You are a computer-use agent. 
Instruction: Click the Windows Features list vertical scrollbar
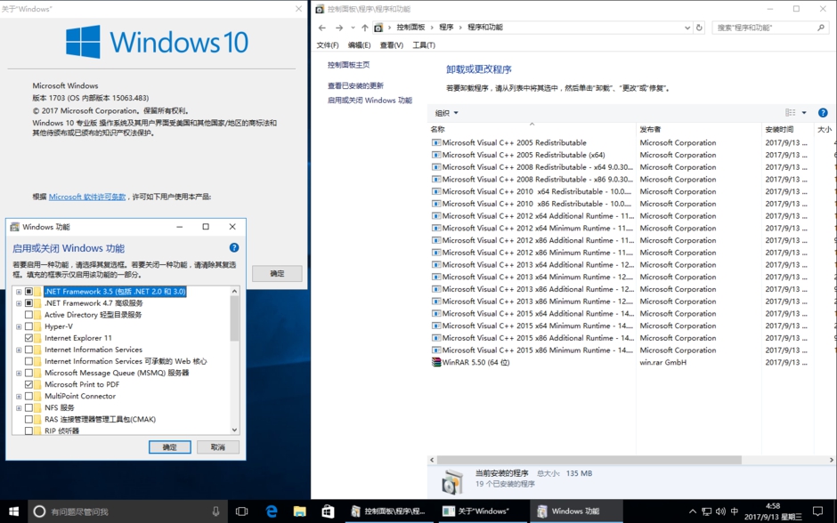pos(234,318)
